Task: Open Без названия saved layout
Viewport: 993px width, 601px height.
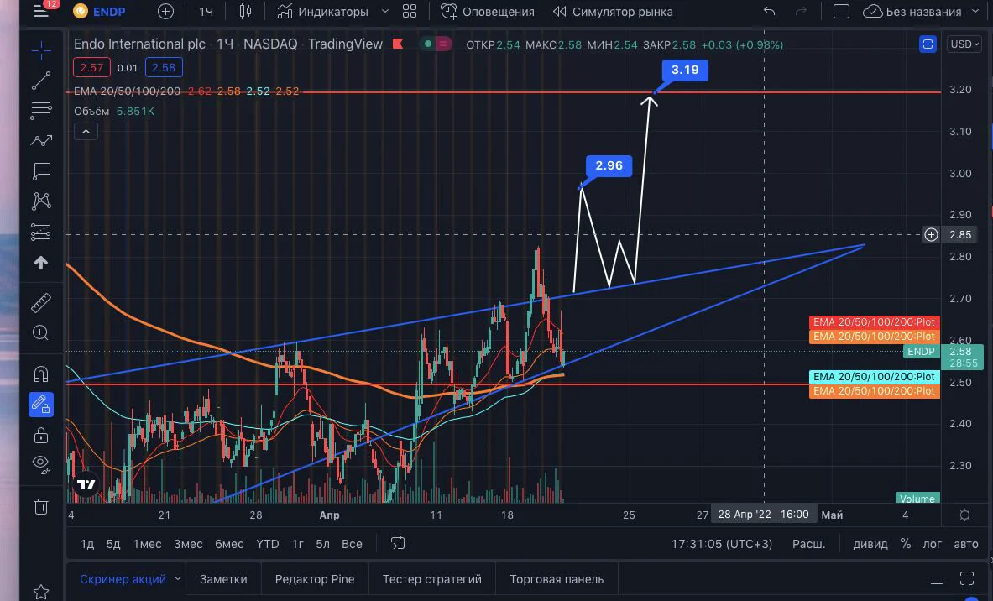Action: (912, 12)
